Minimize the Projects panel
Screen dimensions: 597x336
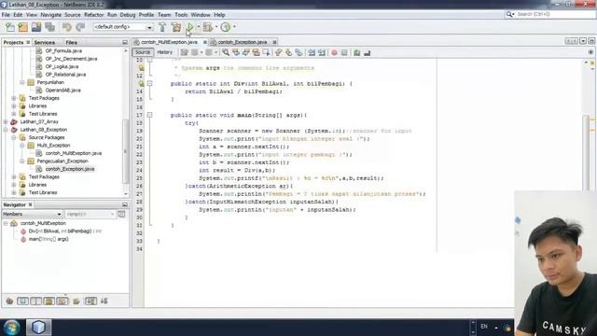(x=125, y=42)
